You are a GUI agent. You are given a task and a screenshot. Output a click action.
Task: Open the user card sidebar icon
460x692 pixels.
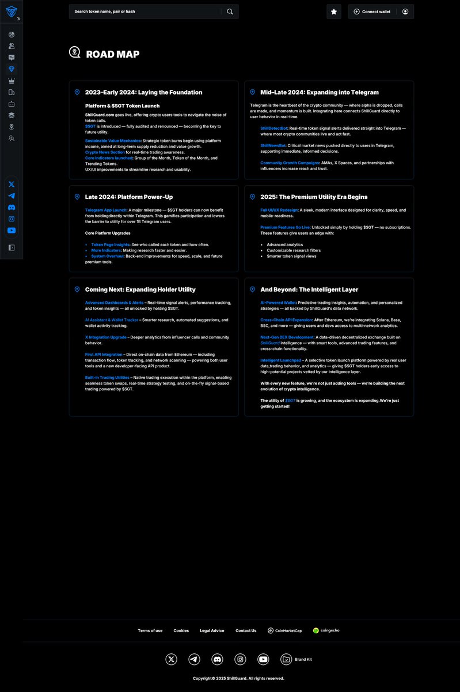coord(12,46)
